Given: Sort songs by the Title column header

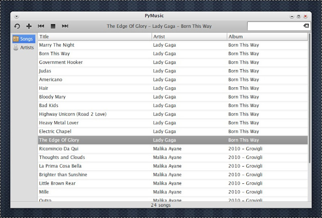Looking at the screenshot, I should click(x=95, y=37).
